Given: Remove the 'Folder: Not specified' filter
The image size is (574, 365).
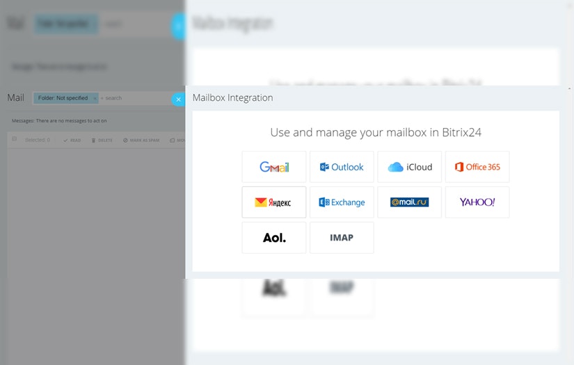Looking at the screenshot, I should tap(95, 99).
